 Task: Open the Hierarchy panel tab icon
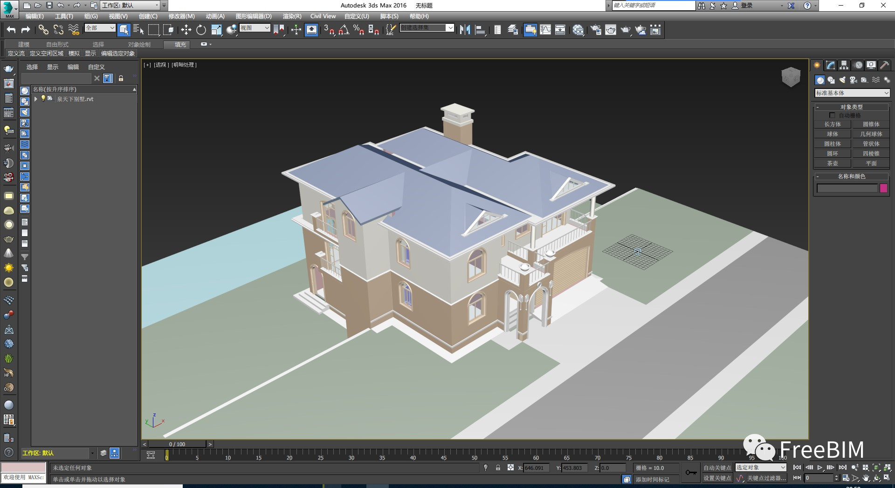click(x=844, y=66)
